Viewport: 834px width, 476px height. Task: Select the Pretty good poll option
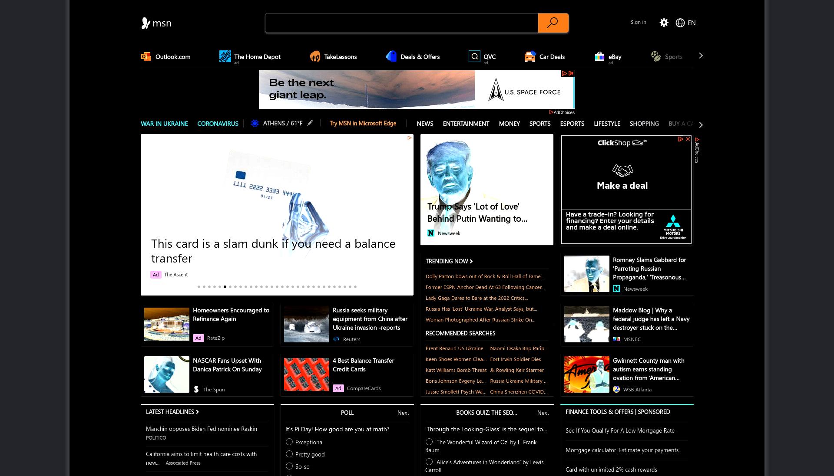coord(289,454)
